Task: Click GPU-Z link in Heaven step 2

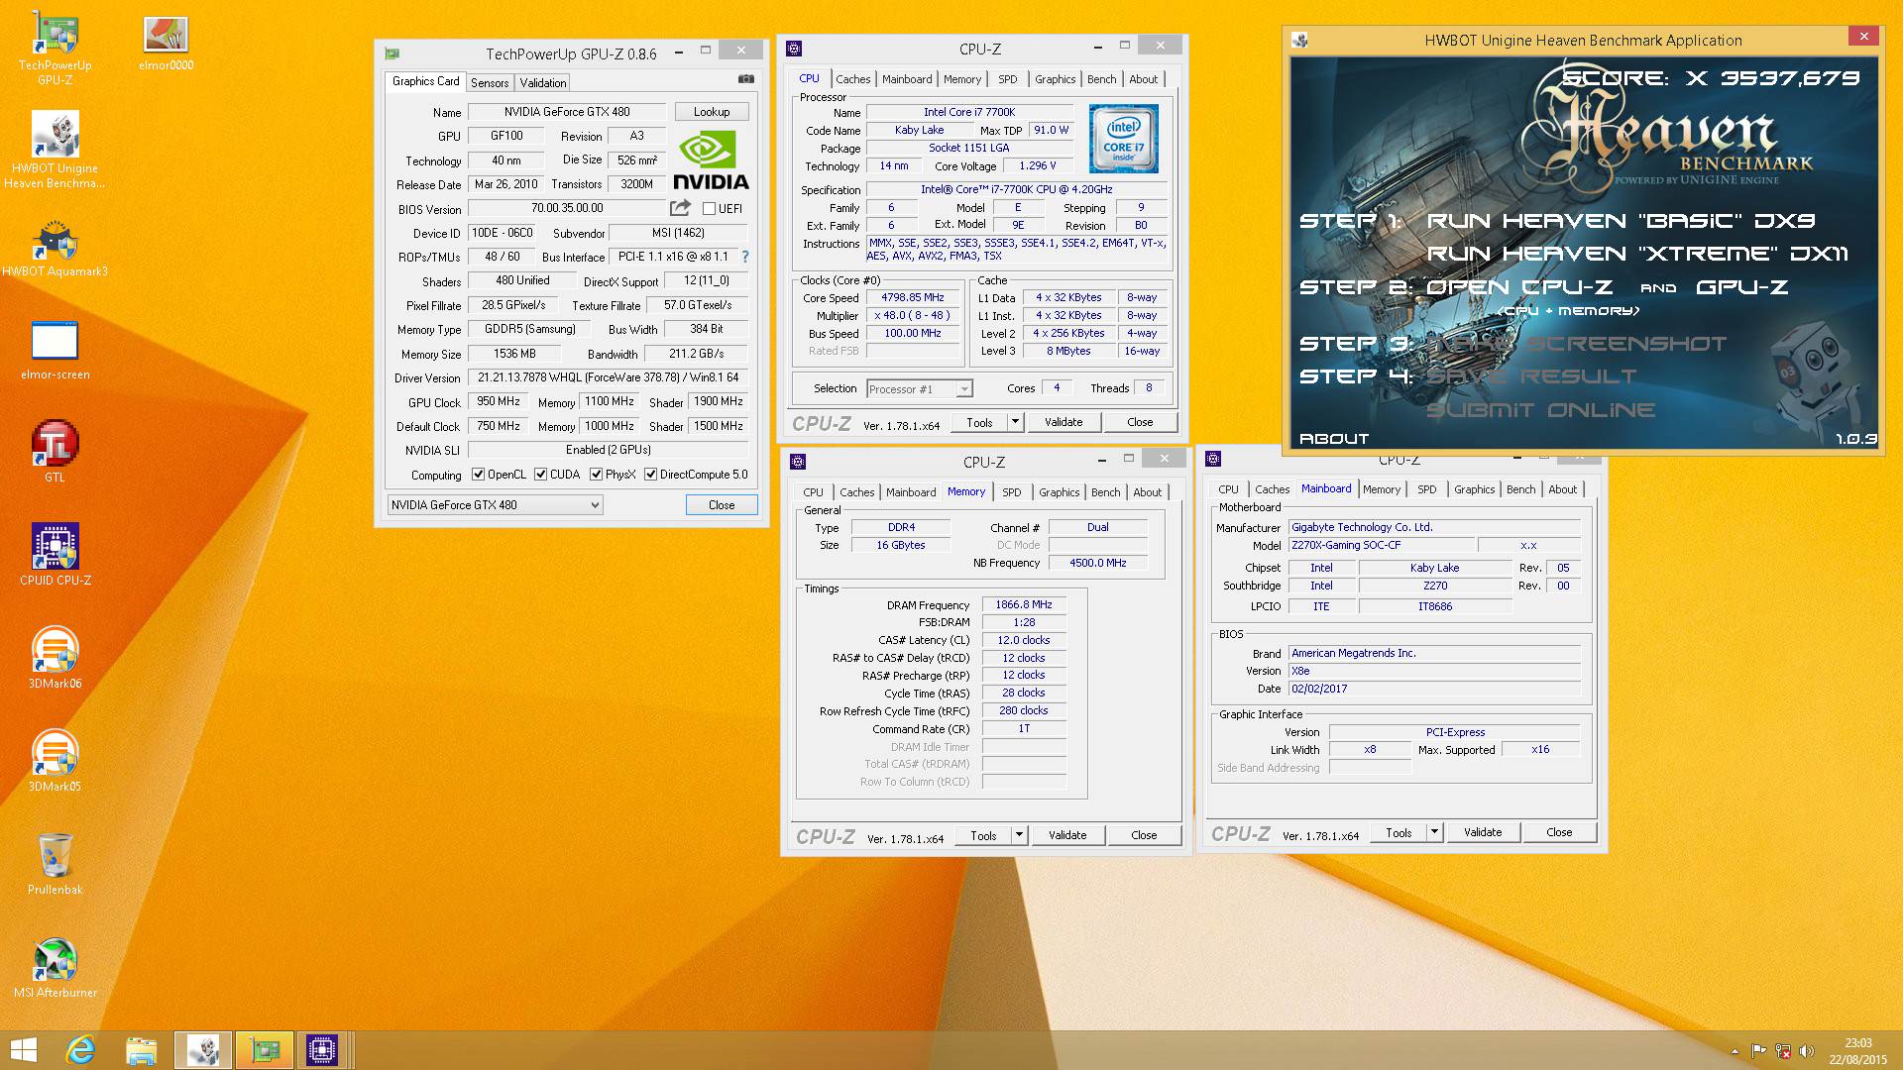Action: point(1742,287)
